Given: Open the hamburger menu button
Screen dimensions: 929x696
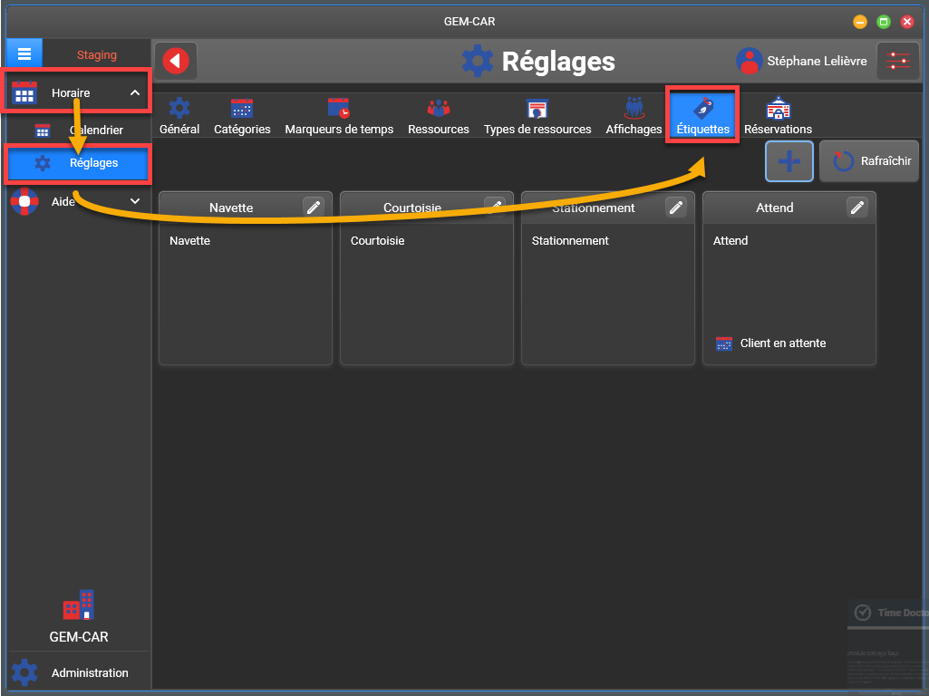Looking at the screenshot, I should coord(24,53).
